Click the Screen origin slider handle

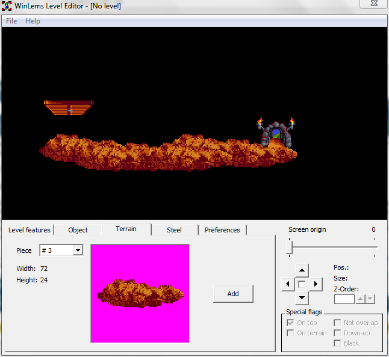coord(289,247)
